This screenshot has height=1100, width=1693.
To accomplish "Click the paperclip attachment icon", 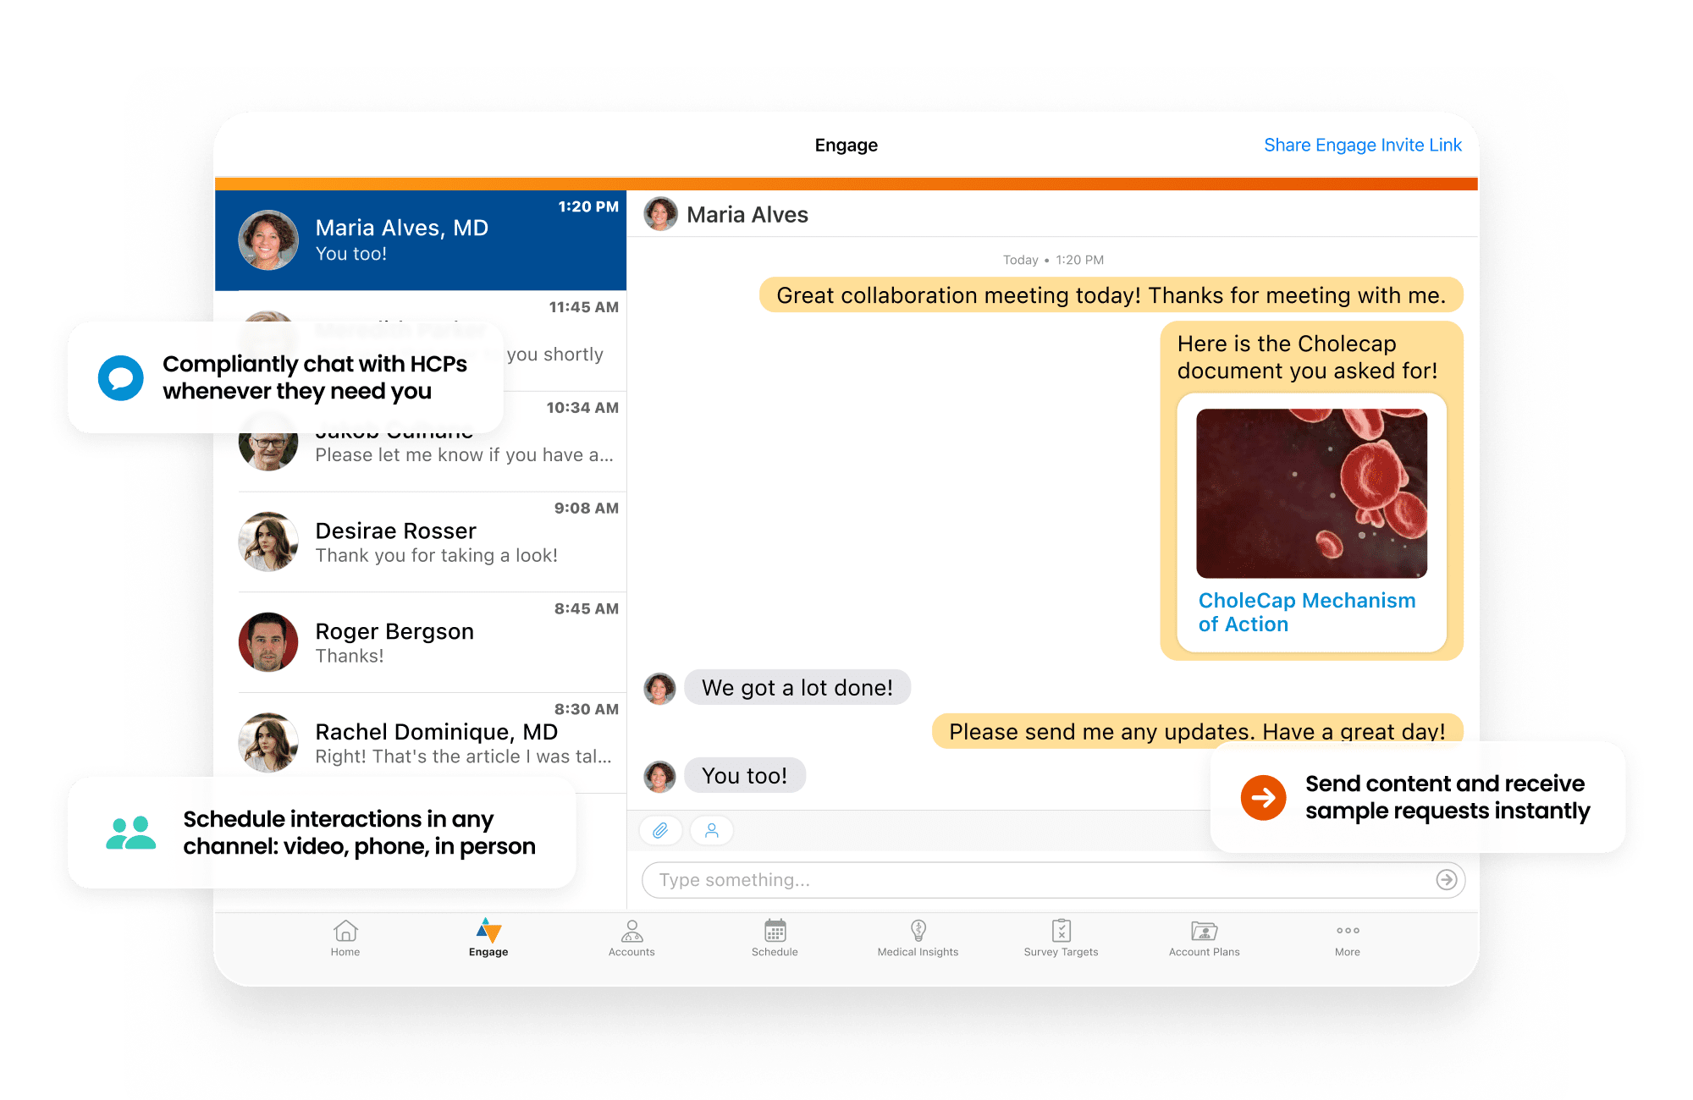I will click(x=660, y=830).
